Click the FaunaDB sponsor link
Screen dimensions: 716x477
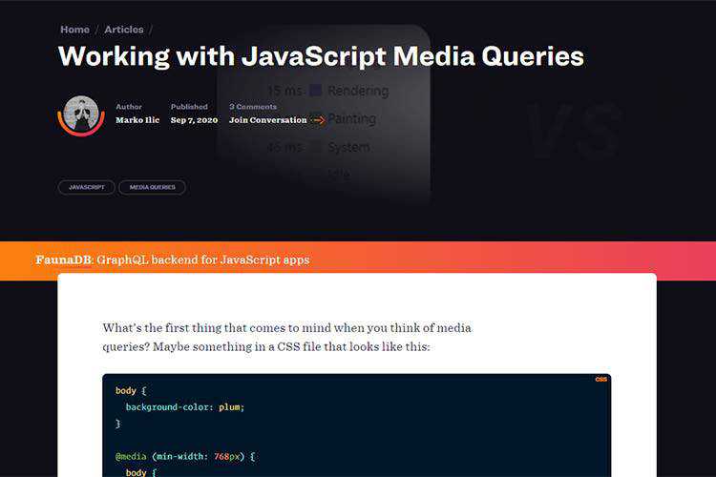pos(63,259)
